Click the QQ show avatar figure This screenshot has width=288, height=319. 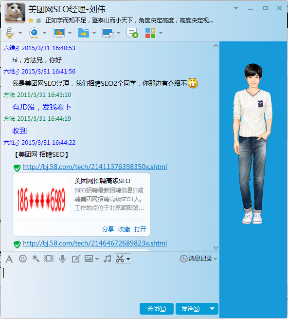pos(253,143)
